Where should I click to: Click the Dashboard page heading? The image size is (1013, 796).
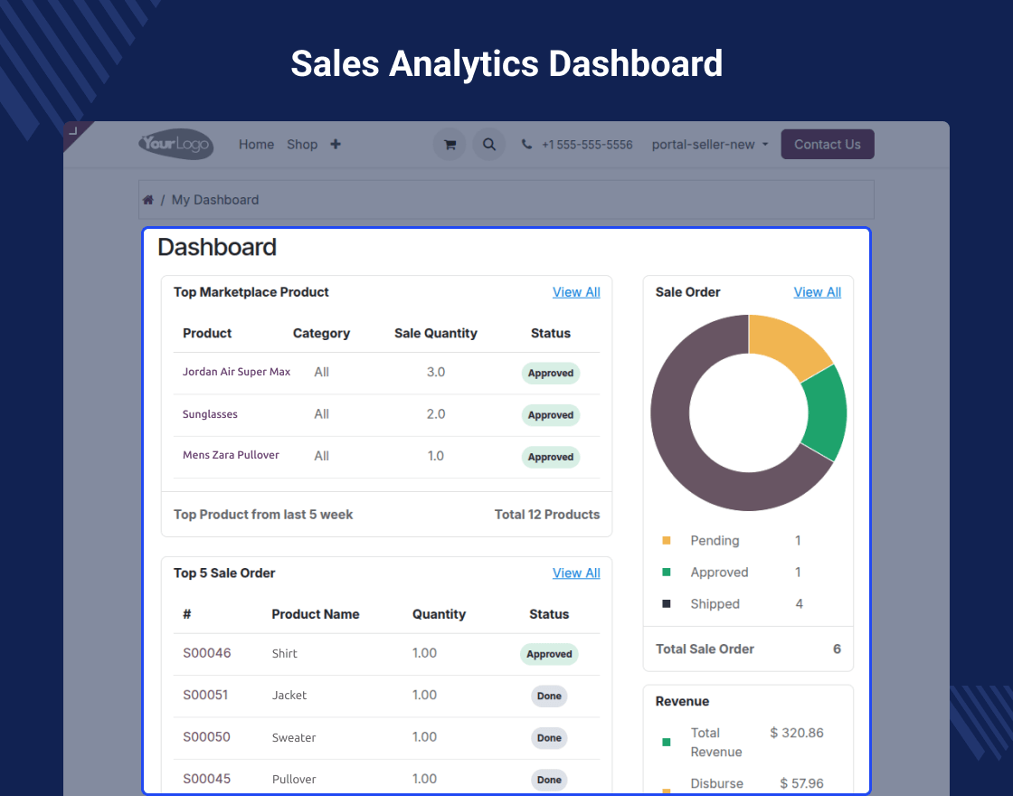[217, 247]
